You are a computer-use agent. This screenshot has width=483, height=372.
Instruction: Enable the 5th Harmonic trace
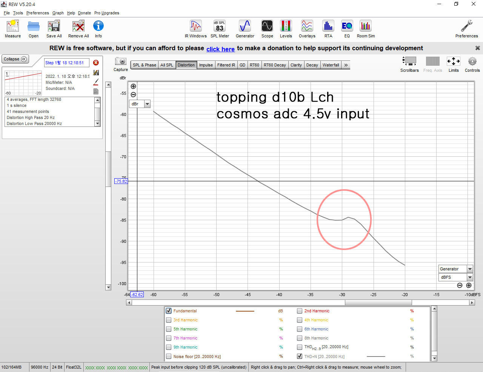click(x=169, y=329)
